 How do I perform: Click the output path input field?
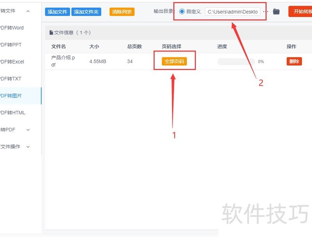[x=232, y=12]
